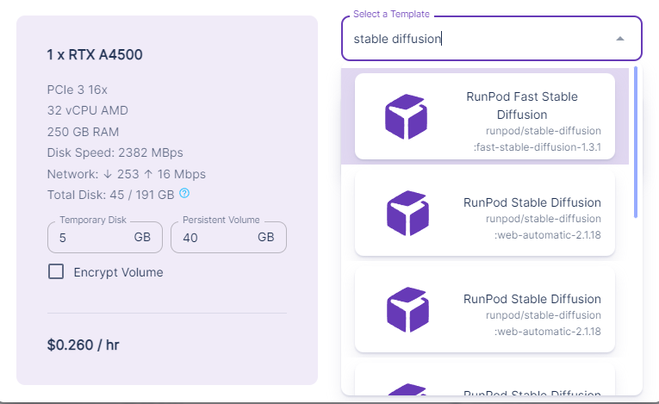The width and height of the screenshot is (659, 404).
Task: Click the Encrypt Volume label text
Action: pyautogui.click(x=118, y=272)
